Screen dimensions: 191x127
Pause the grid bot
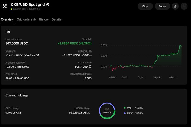coord(162,6)
